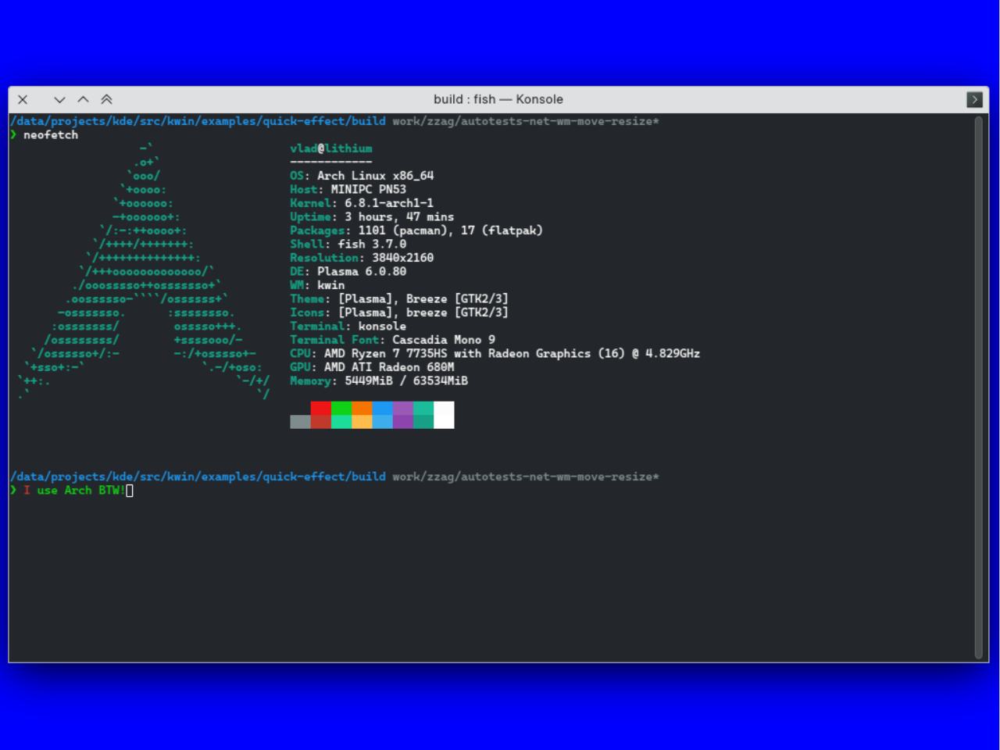Viewport: 1000px width, 750px height.
Task: Minimize the Konsole window
Action: click(59, 99)
